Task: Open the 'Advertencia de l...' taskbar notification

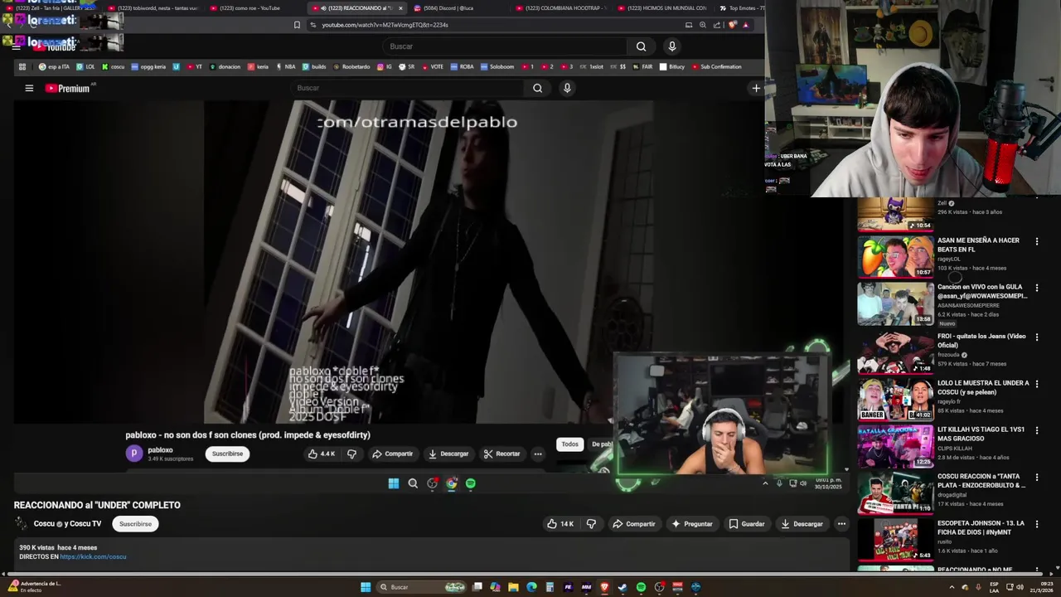Action: pos(35,586)
